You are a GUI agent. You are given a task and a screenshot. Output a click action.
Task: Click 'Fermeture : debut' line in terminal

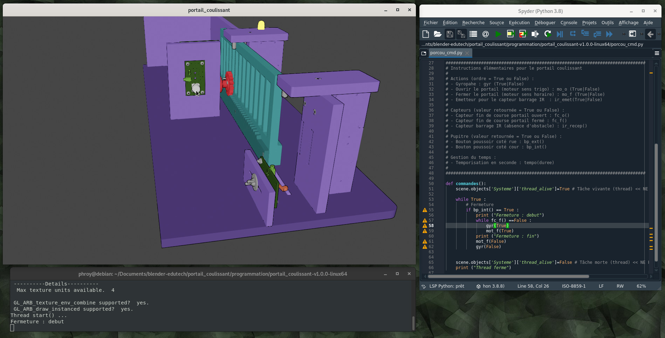click(x=37, y=322)
